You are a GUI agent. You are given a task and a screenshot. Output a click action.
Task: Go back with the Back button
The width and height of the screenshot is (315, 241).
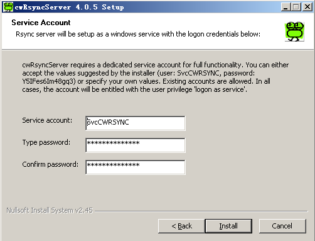[x=181, y=226]
